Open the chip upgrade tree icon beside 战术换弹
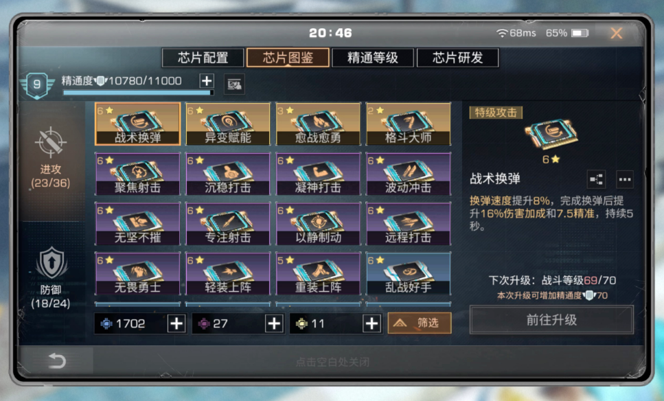This screenshot has height=401, width=664. pos(596,179)
